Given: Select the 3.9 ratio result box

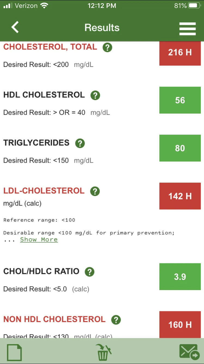Looking at the screenshot, I should click(x=180, y=277).
